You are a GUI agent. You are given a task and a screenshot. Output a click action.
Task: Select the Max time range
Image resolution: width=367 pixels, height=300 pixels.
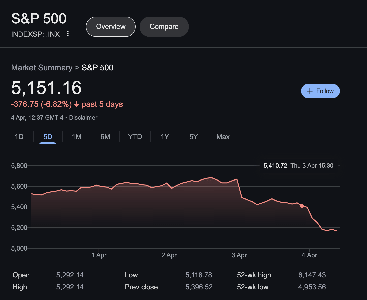coord(223,137)
